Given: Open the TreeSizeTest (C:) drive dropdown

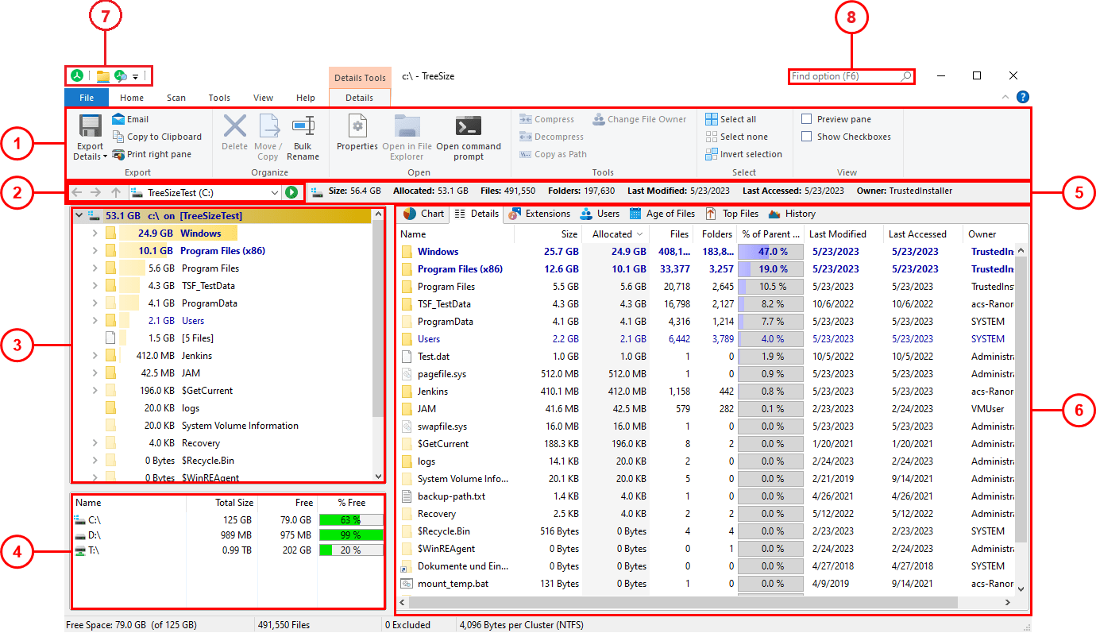Looking at the screenshot, I should (275, 192).
